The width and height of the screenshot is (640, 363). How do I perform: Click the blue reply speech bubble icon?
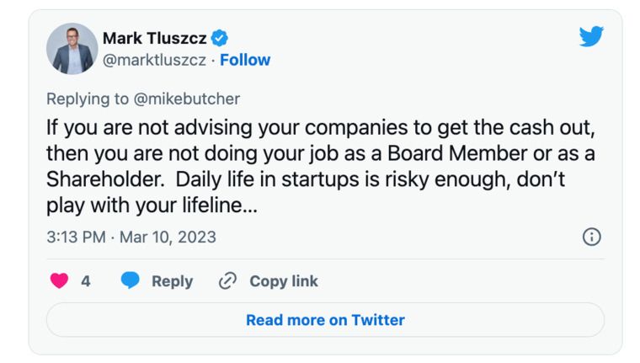[x=131, y=280]
